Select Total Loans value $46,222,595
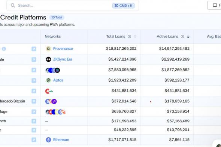221x147 pixels. pyautogui.click(x=125, y=130)
